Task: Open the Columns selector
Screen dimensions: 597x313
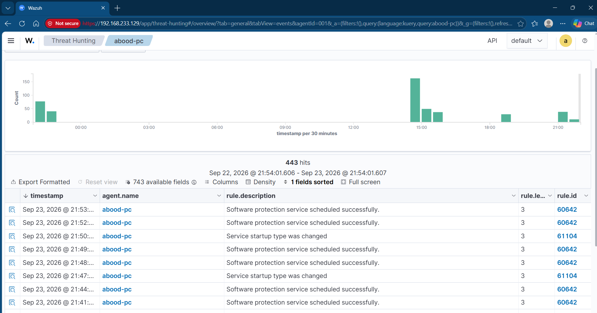Action: click(x=221, y=182)
